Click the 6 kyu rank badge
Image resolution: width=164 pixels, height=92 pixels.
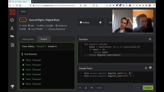point(23,20)
